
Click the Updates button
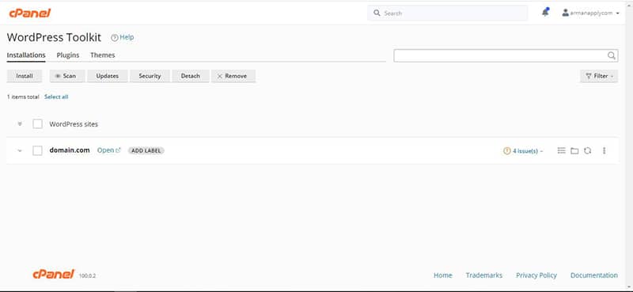pos(107,76)
